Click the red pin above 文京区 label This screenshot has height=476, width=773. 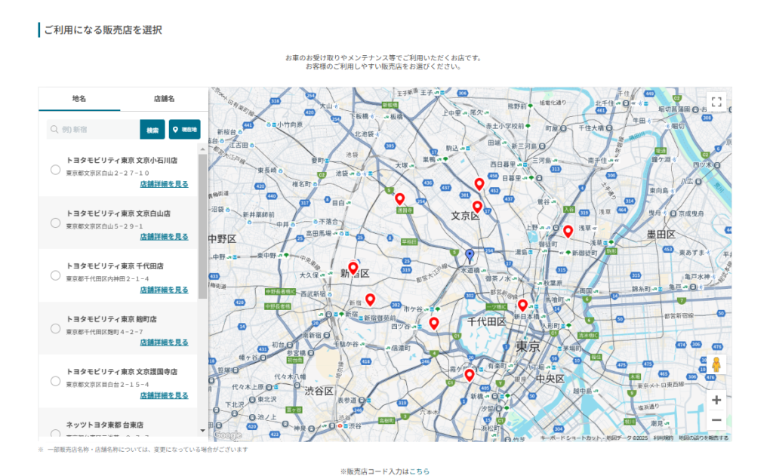click(477, 207)
